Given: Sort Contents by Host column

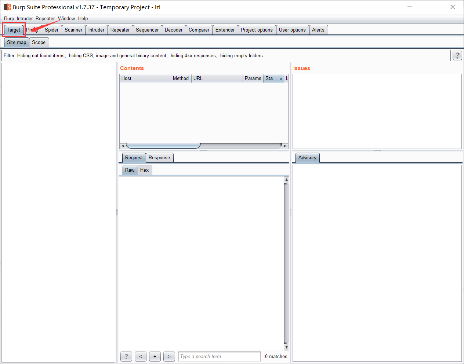Looking at the screenshot, I should click(x=145, y=79).
